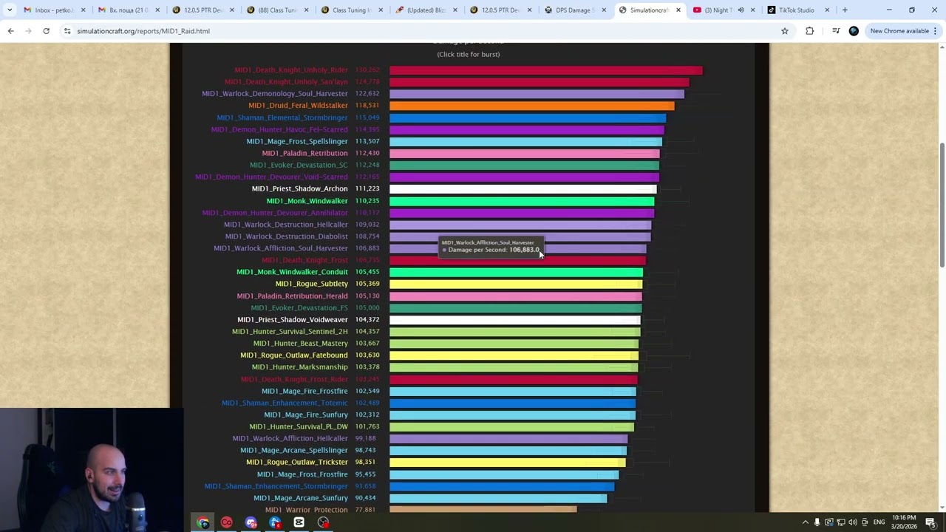
Task: Open the CapCut taskbar icon
Action: coord(299,522)
